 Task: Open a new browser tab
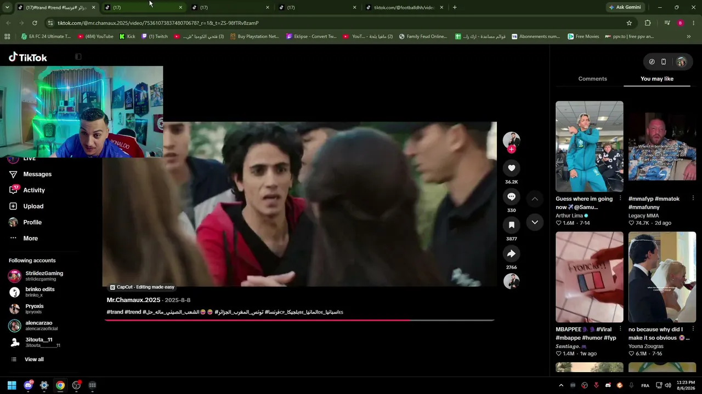point(455,7)
